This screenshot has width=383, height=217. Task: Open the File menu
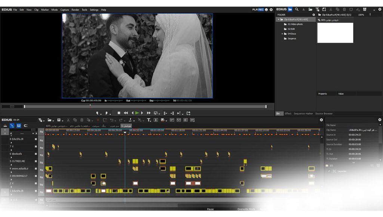15,10
